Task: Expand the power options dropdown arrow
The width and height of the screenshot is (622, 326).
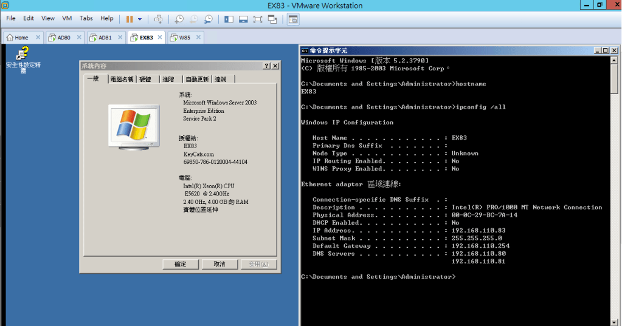Action: coord(140,19)
